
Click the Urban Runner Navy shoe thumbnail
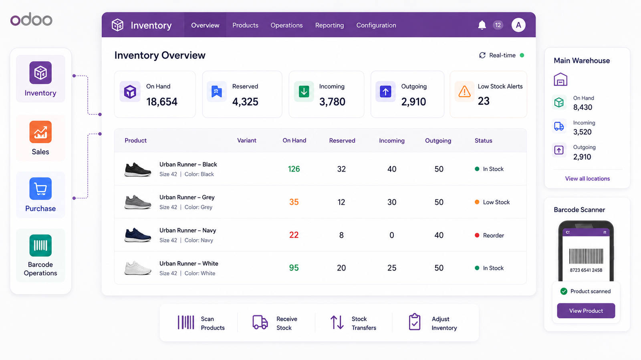coord(137,235)
